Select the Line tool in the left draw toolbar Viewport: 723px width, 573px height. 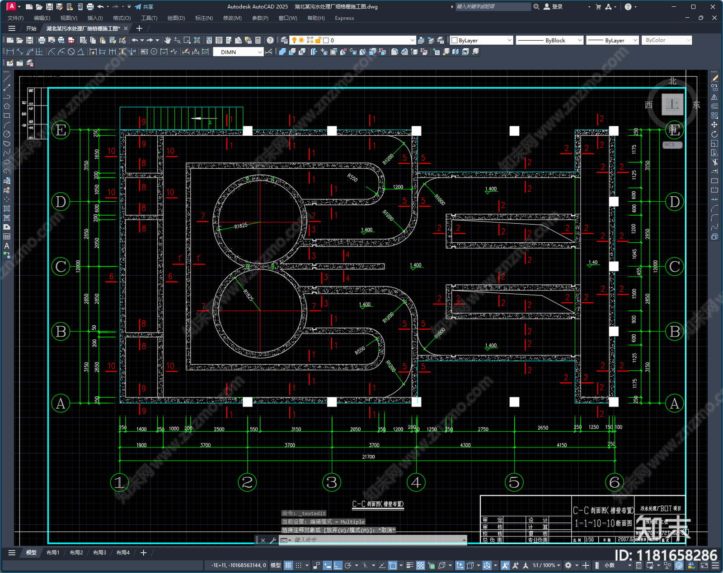pyautogui.click(x=7, y=79)
